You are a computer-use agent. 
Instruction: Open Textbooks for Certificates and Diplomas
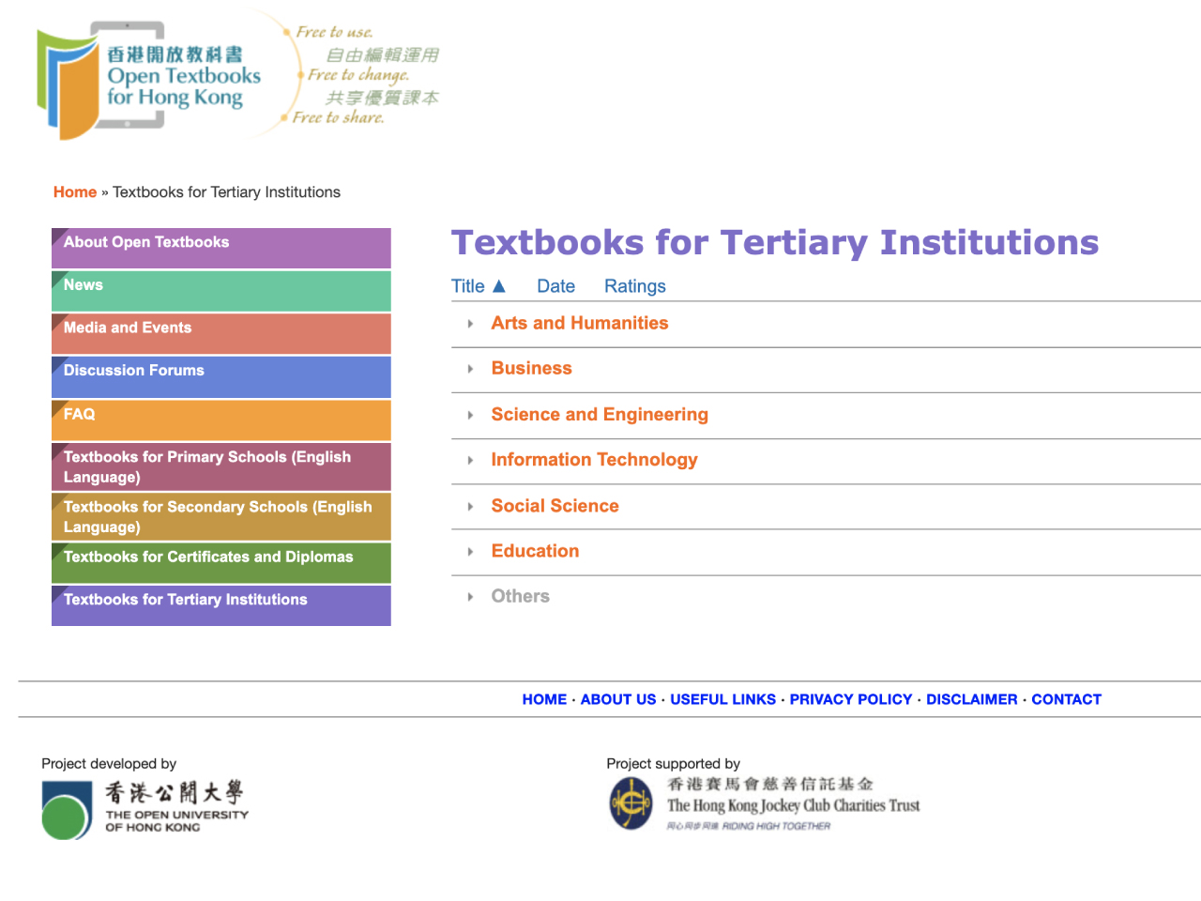(x=221, y=562)
